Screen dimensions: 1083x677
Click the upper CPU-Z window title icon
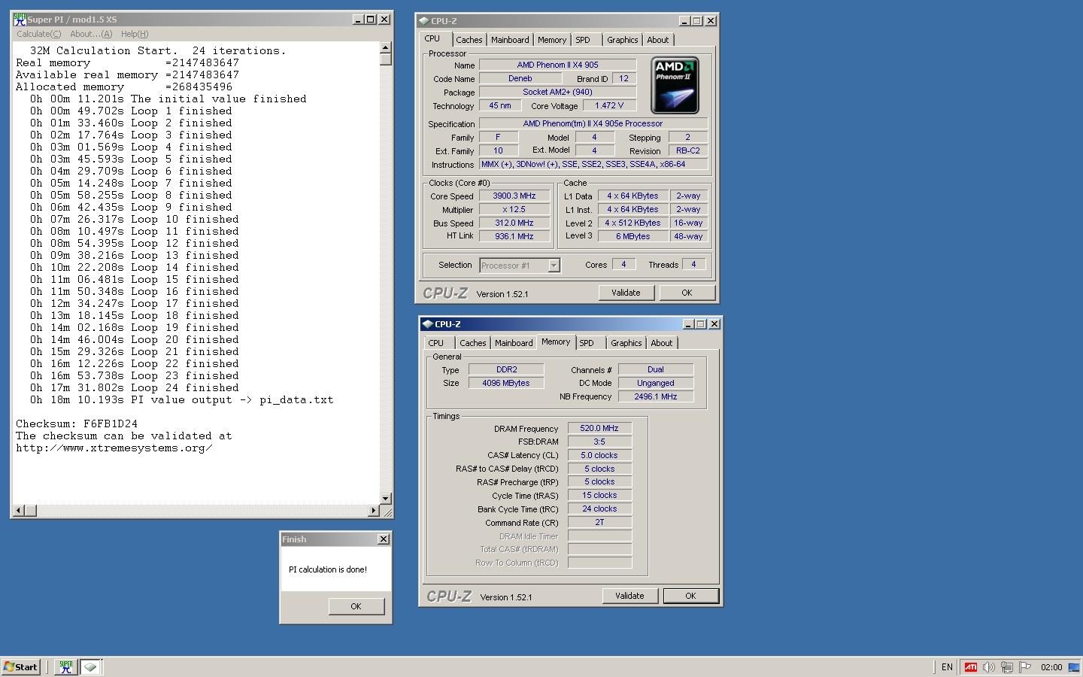[x=424, y=21]
